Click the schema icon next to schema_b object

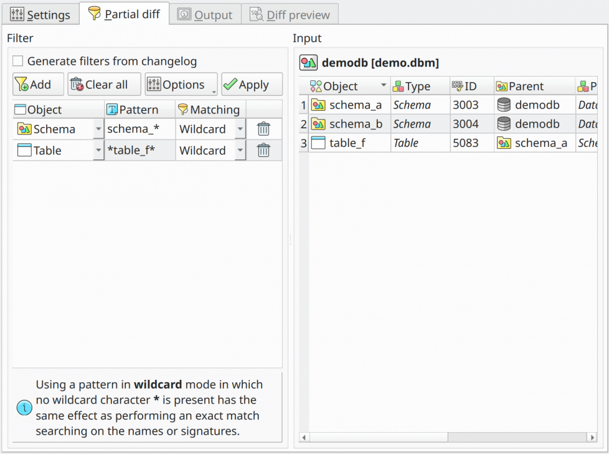coord(318,124)
